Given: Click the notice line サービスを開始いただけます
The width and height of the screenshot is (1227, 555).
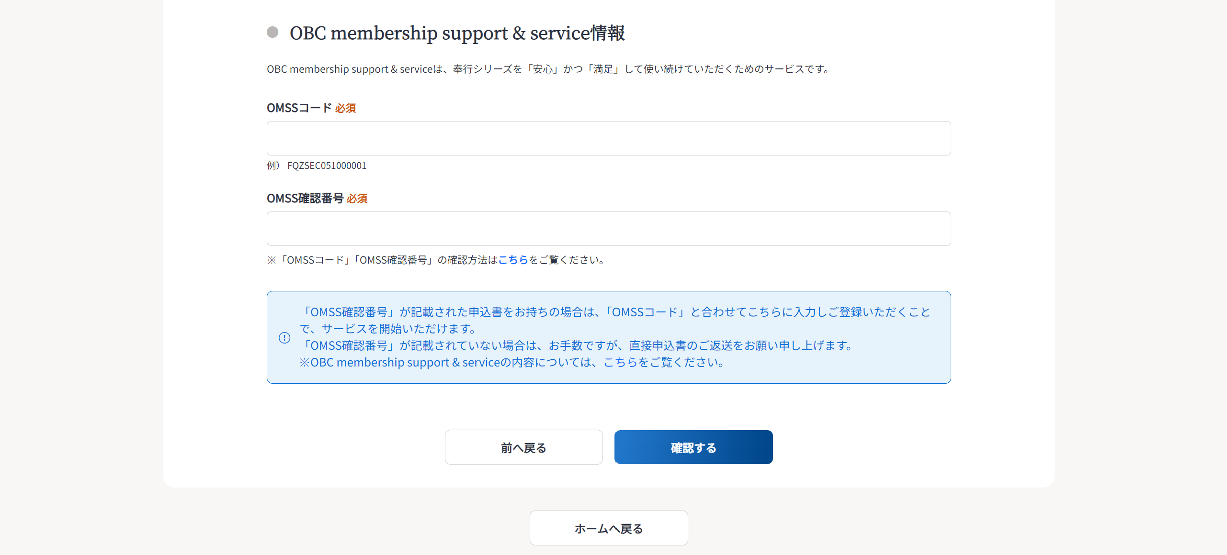Looking at the screenshot, I should click(388, 329).
